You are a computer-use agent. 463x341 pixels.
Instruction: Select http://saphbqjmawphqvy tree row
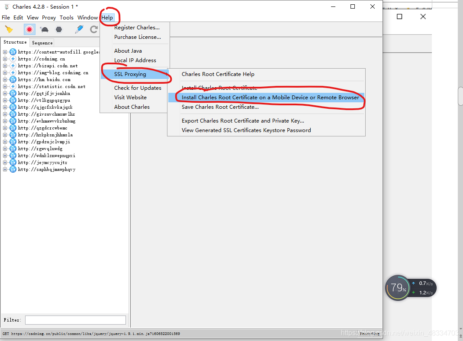47,169
